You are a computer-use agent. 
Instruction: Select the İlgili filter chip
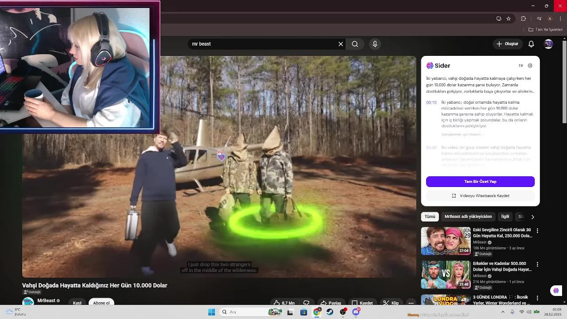tap(505, 217)
